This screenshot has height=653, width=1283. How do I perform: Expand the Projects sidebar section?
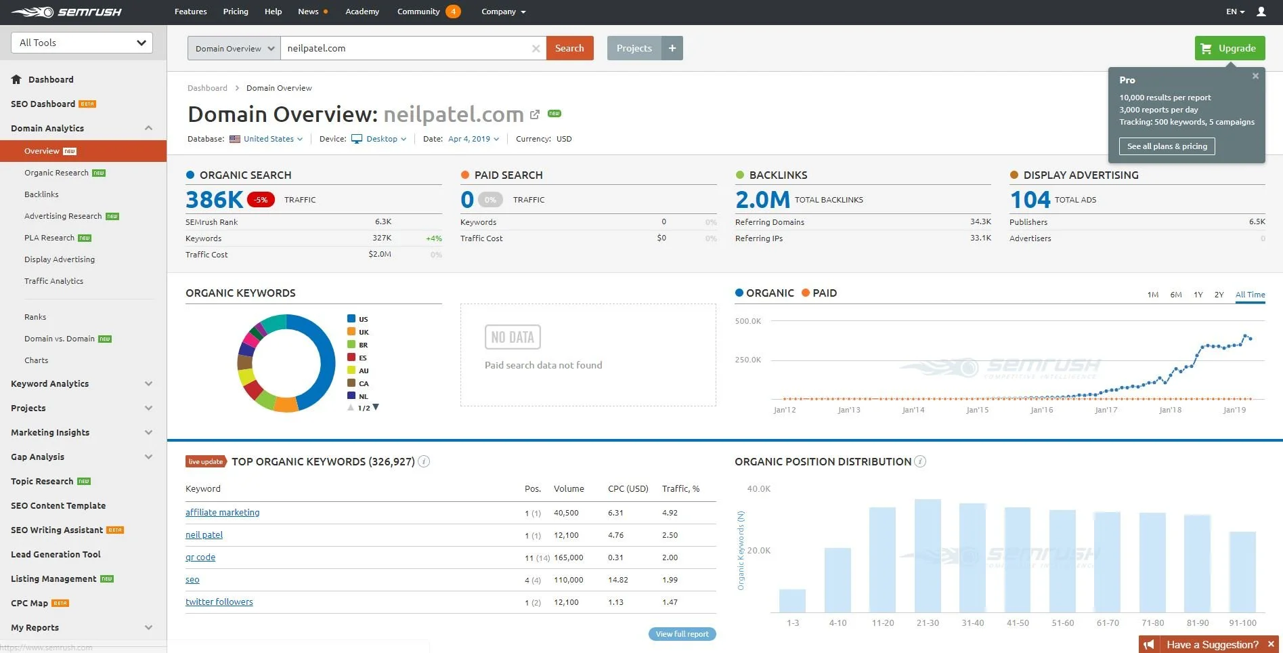click(x=148, y=408)
